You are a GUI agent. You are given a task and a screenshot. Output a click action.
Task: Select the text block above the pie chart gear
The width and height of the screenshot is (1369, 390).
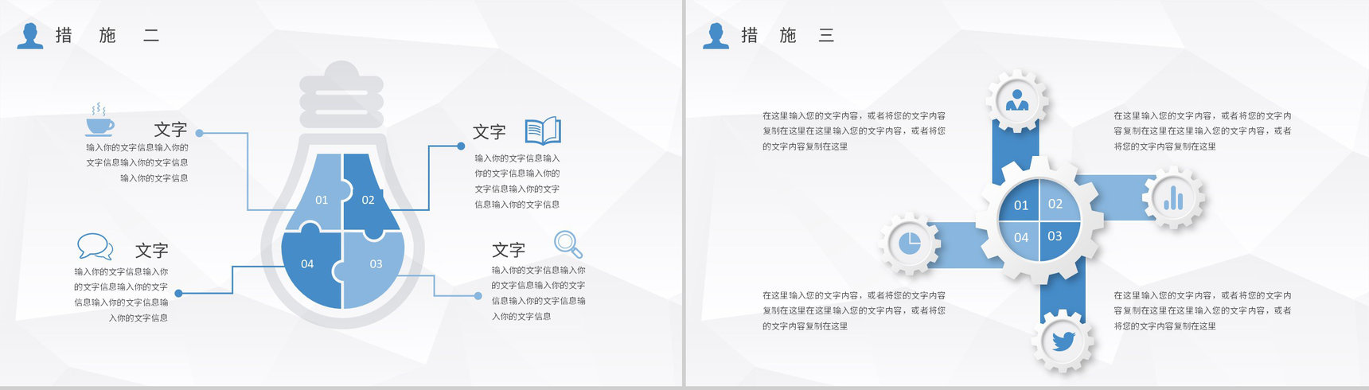tap(853, 131)
